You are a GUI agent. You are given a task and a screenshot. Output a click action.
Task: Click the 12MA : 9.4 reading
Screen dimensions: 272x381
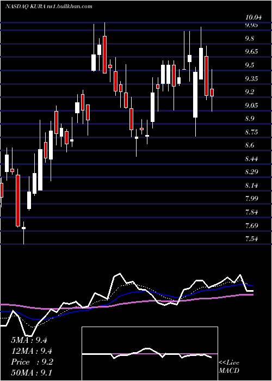[32, 351]
